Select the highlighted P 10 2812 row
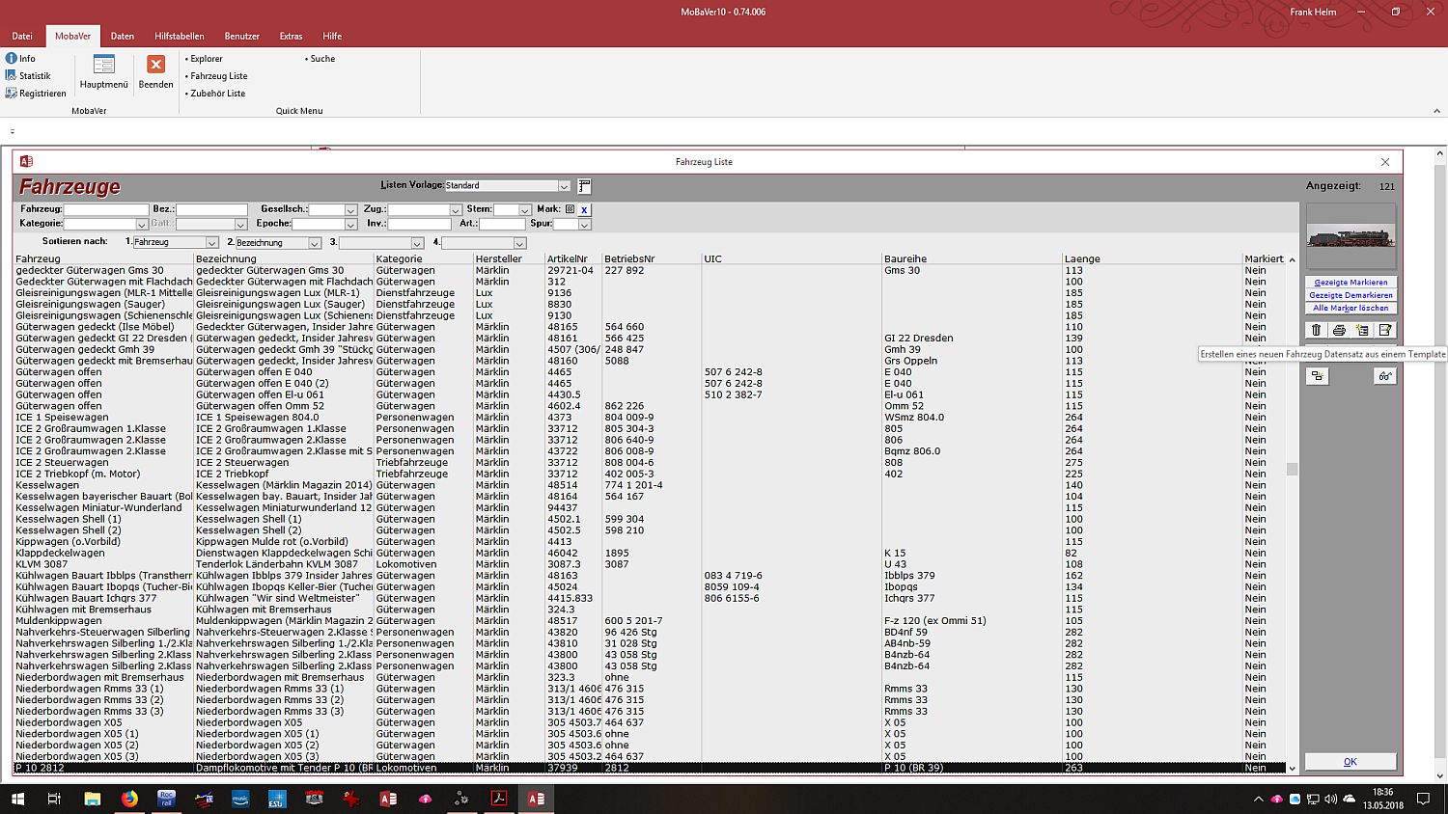 pos(650,768)
